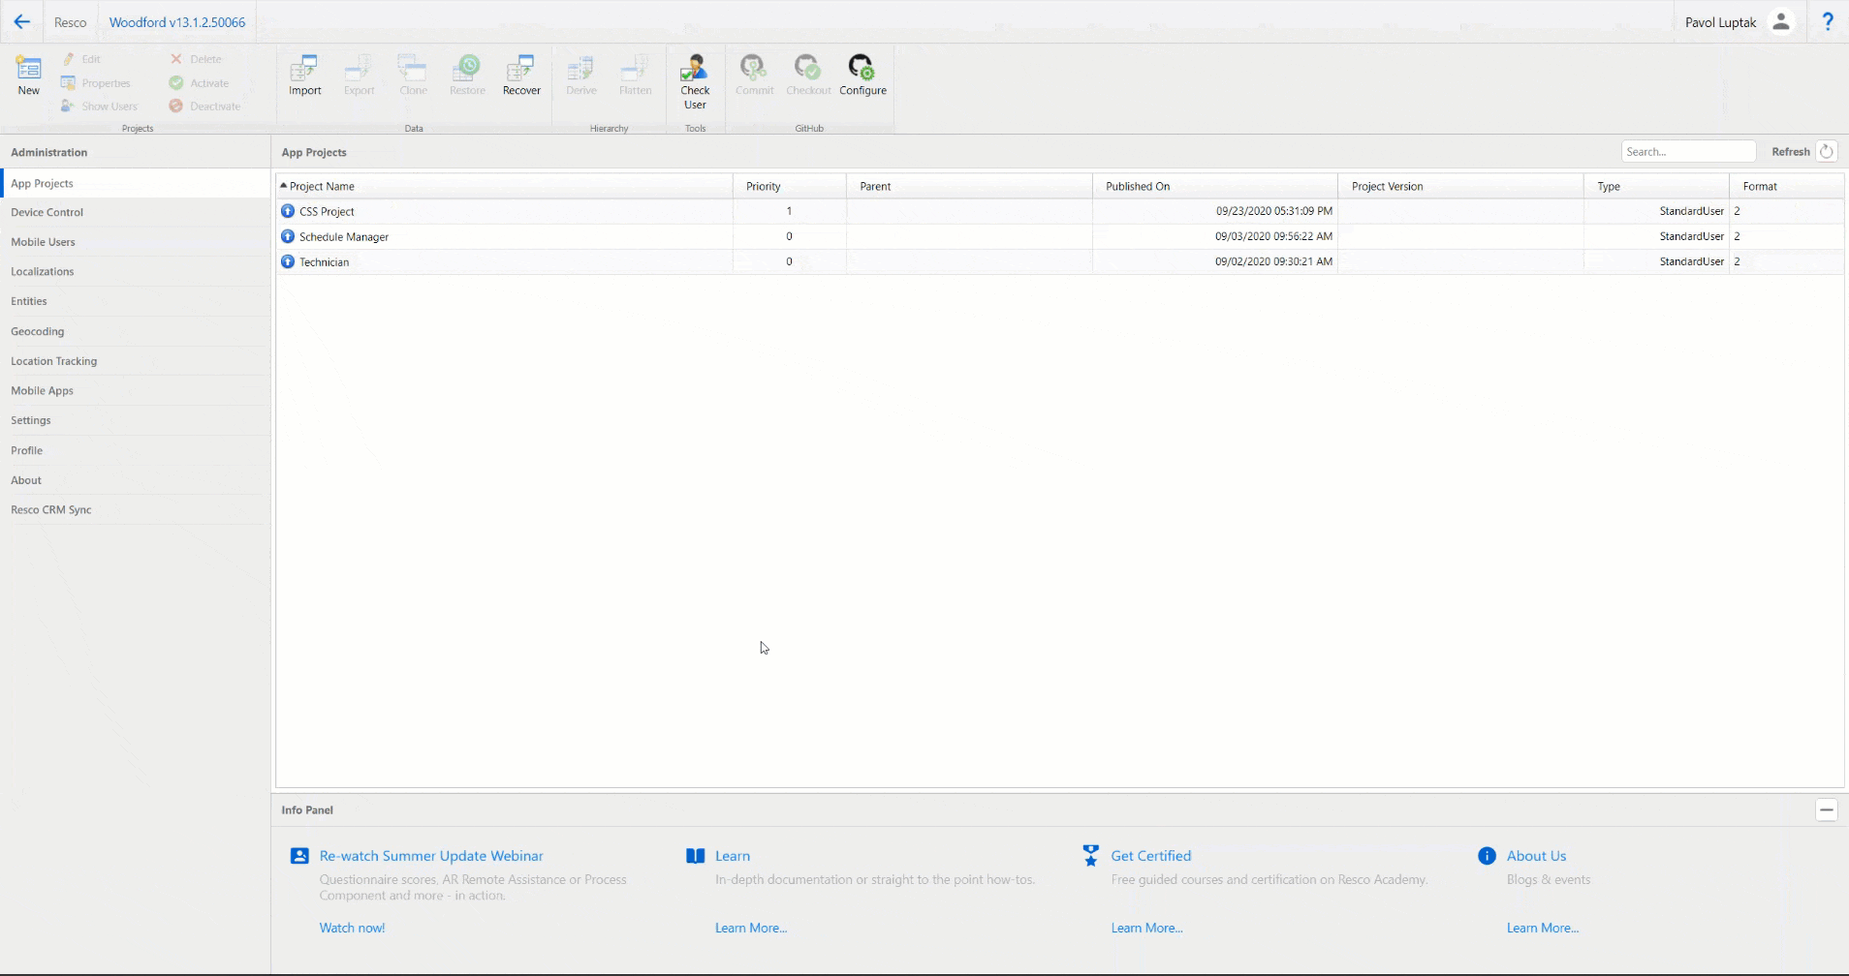Sort by Parent column header

pyautogui.click(x=969, y=186)
